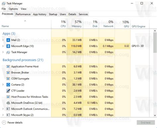The height and width of the screenshot is (128, 157).
Task: Sort processes by Memory column
Action: 75,24
